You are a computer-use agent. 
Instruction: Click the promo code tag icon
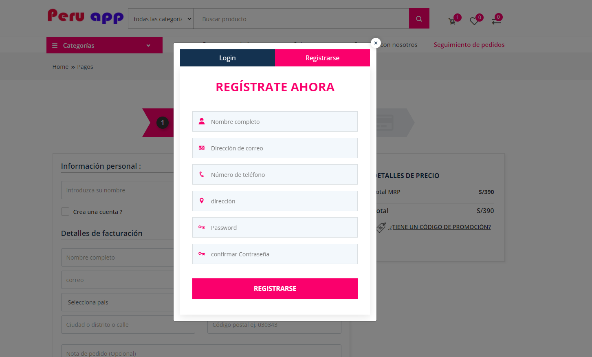click(x=381, y=227)
